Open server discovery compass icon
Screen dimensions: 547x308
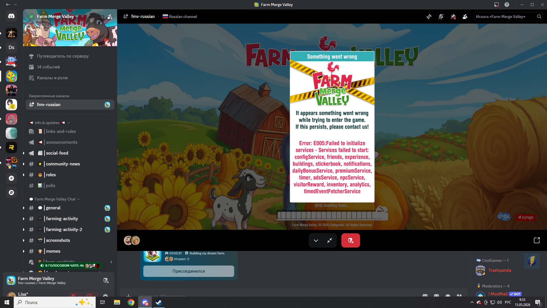coord(11,193)
